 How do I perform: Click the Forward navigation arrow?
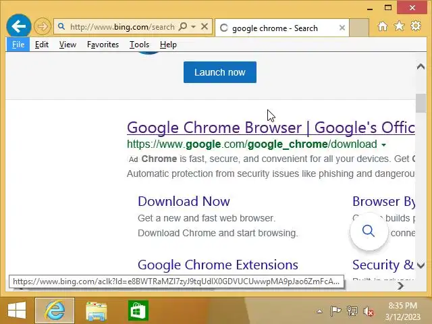[42, 26]
